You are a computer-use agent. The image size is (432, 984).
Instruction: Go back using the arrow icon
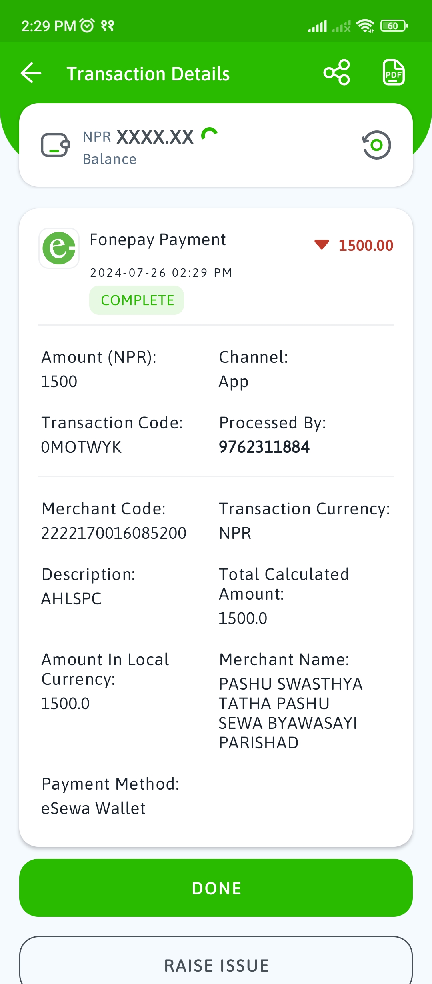point(31,73)
